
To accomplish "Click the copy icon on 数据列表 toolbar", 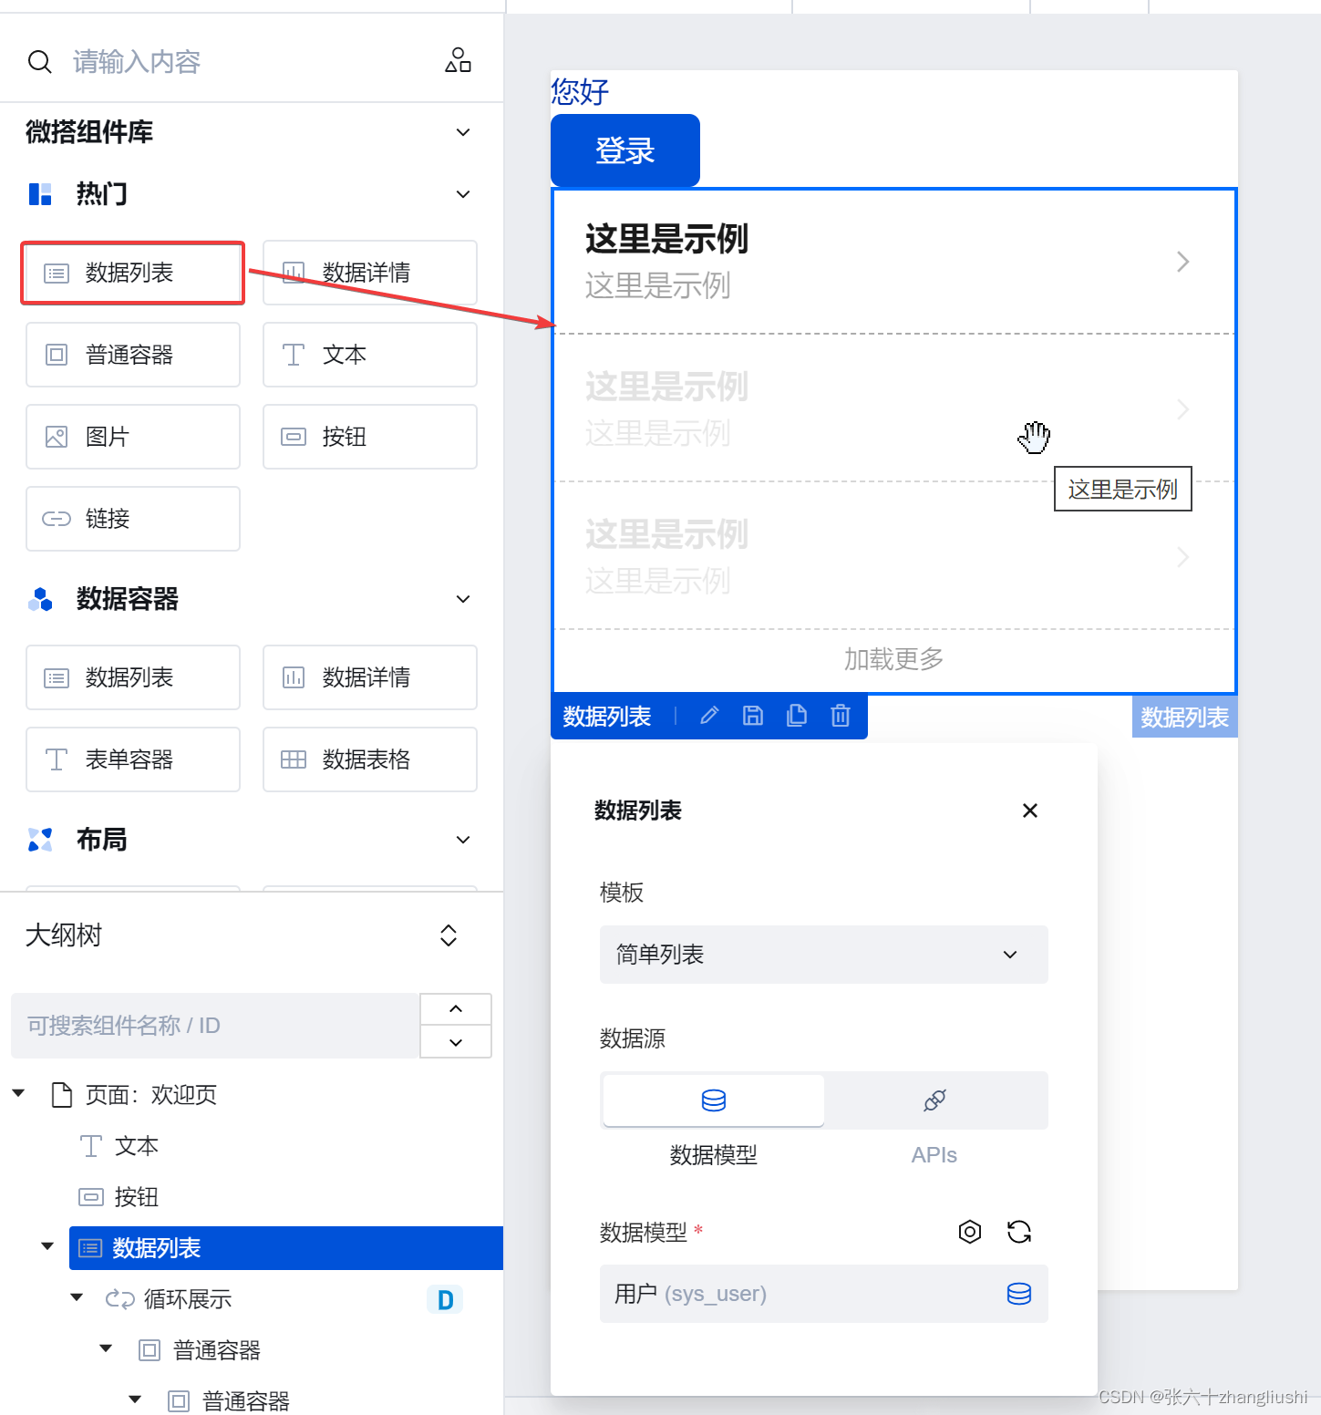I will point(797,716).
